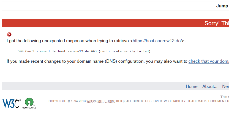Click the "I got the following unexpected response" text
The image size is (229, 118).
pyautogui.click(x=68, y=41)
